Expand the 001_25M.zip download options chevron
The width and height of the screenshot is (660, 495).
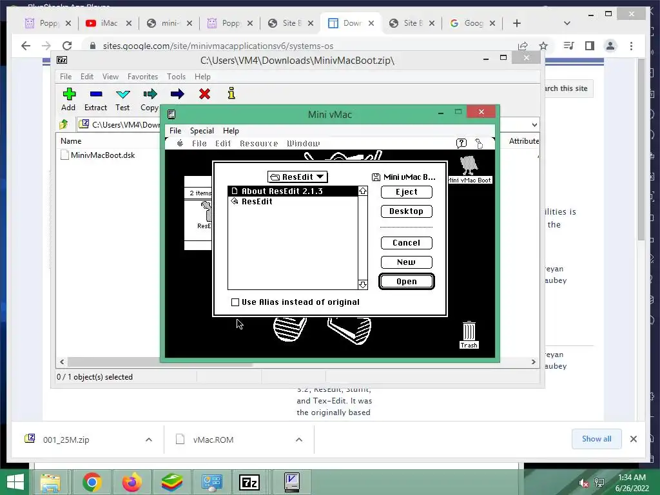pos(149,440)
